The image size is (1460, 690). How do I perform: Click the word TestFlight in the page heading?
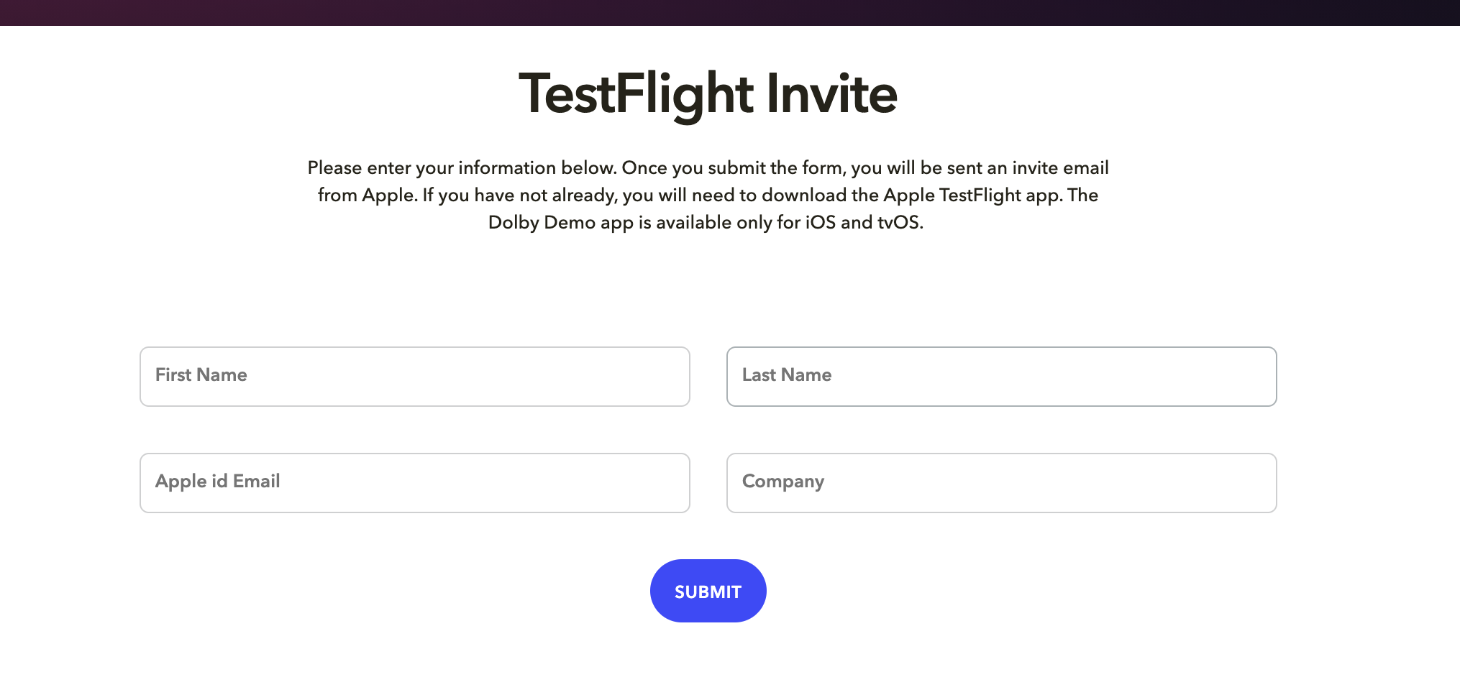coord(637,94)
